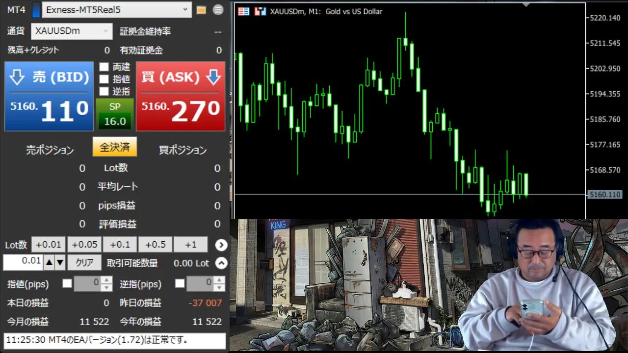Click the red 買 (ASK) buy button
628x353 pixels.
point(181,96)
